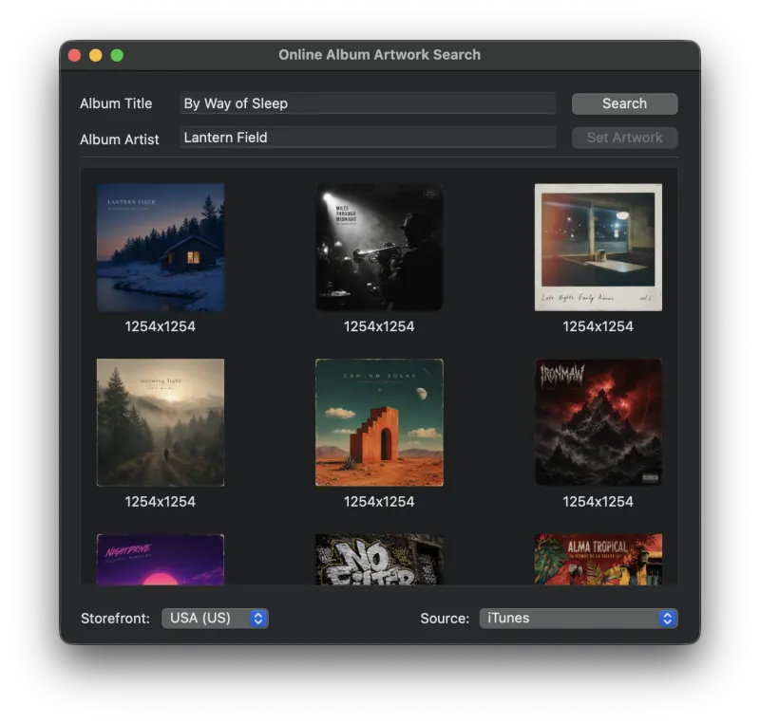Click 1254x1254 label under Ironmaw artwork
760x723 pixels.
[598, 502]
